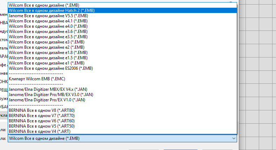The image size is (276, 150).
Task: Collapse the file type combo box arrow
Action: pos(234,138)
